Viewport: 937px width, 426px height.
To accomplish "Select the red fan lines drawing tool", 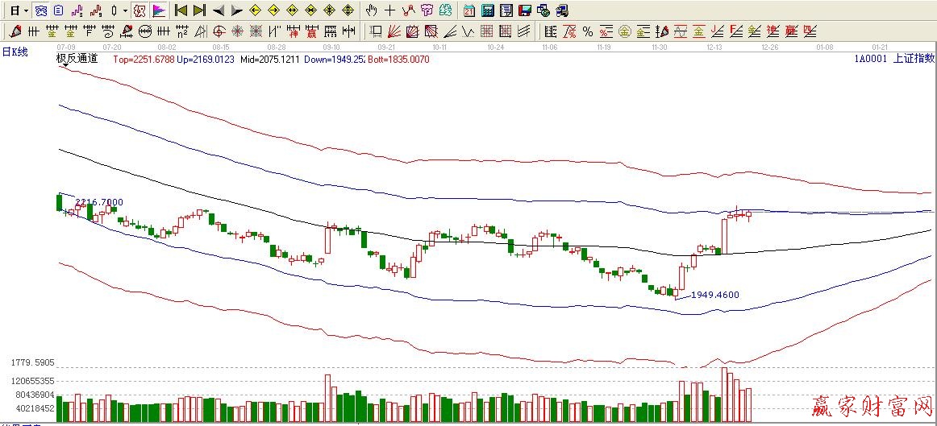I will click(x=394, y=31).
